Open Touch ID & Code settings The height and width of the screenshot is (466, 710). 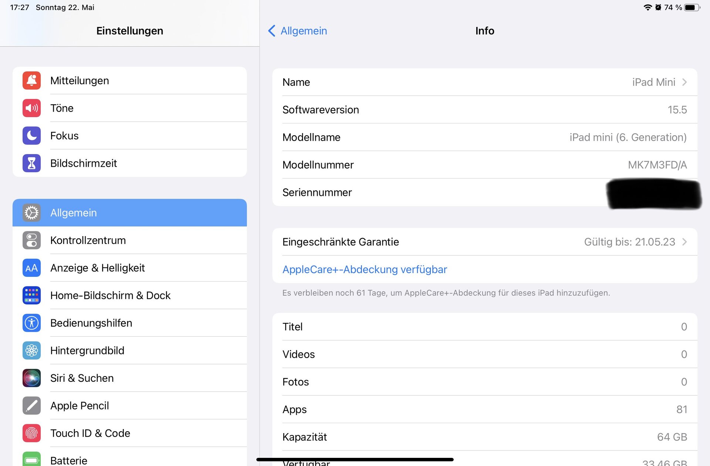point(130,433)
